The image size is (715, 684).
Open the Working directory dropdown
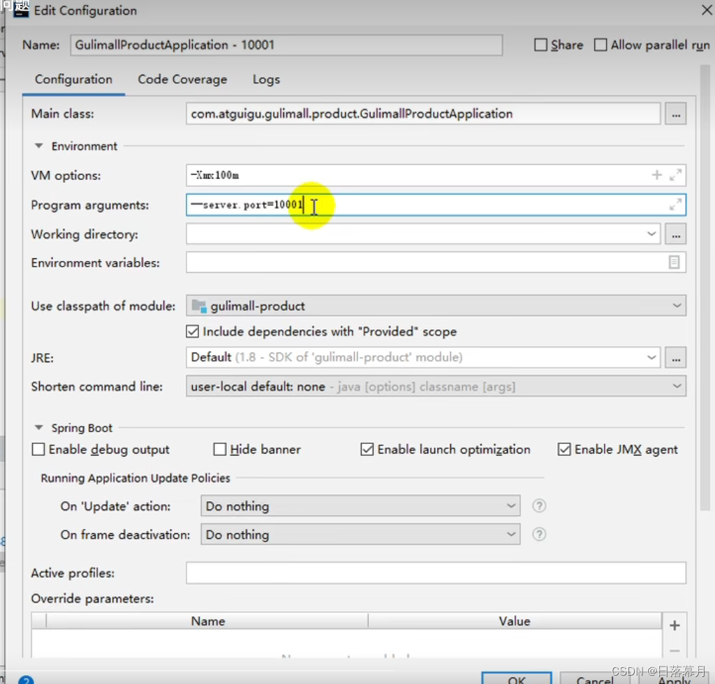651,234
